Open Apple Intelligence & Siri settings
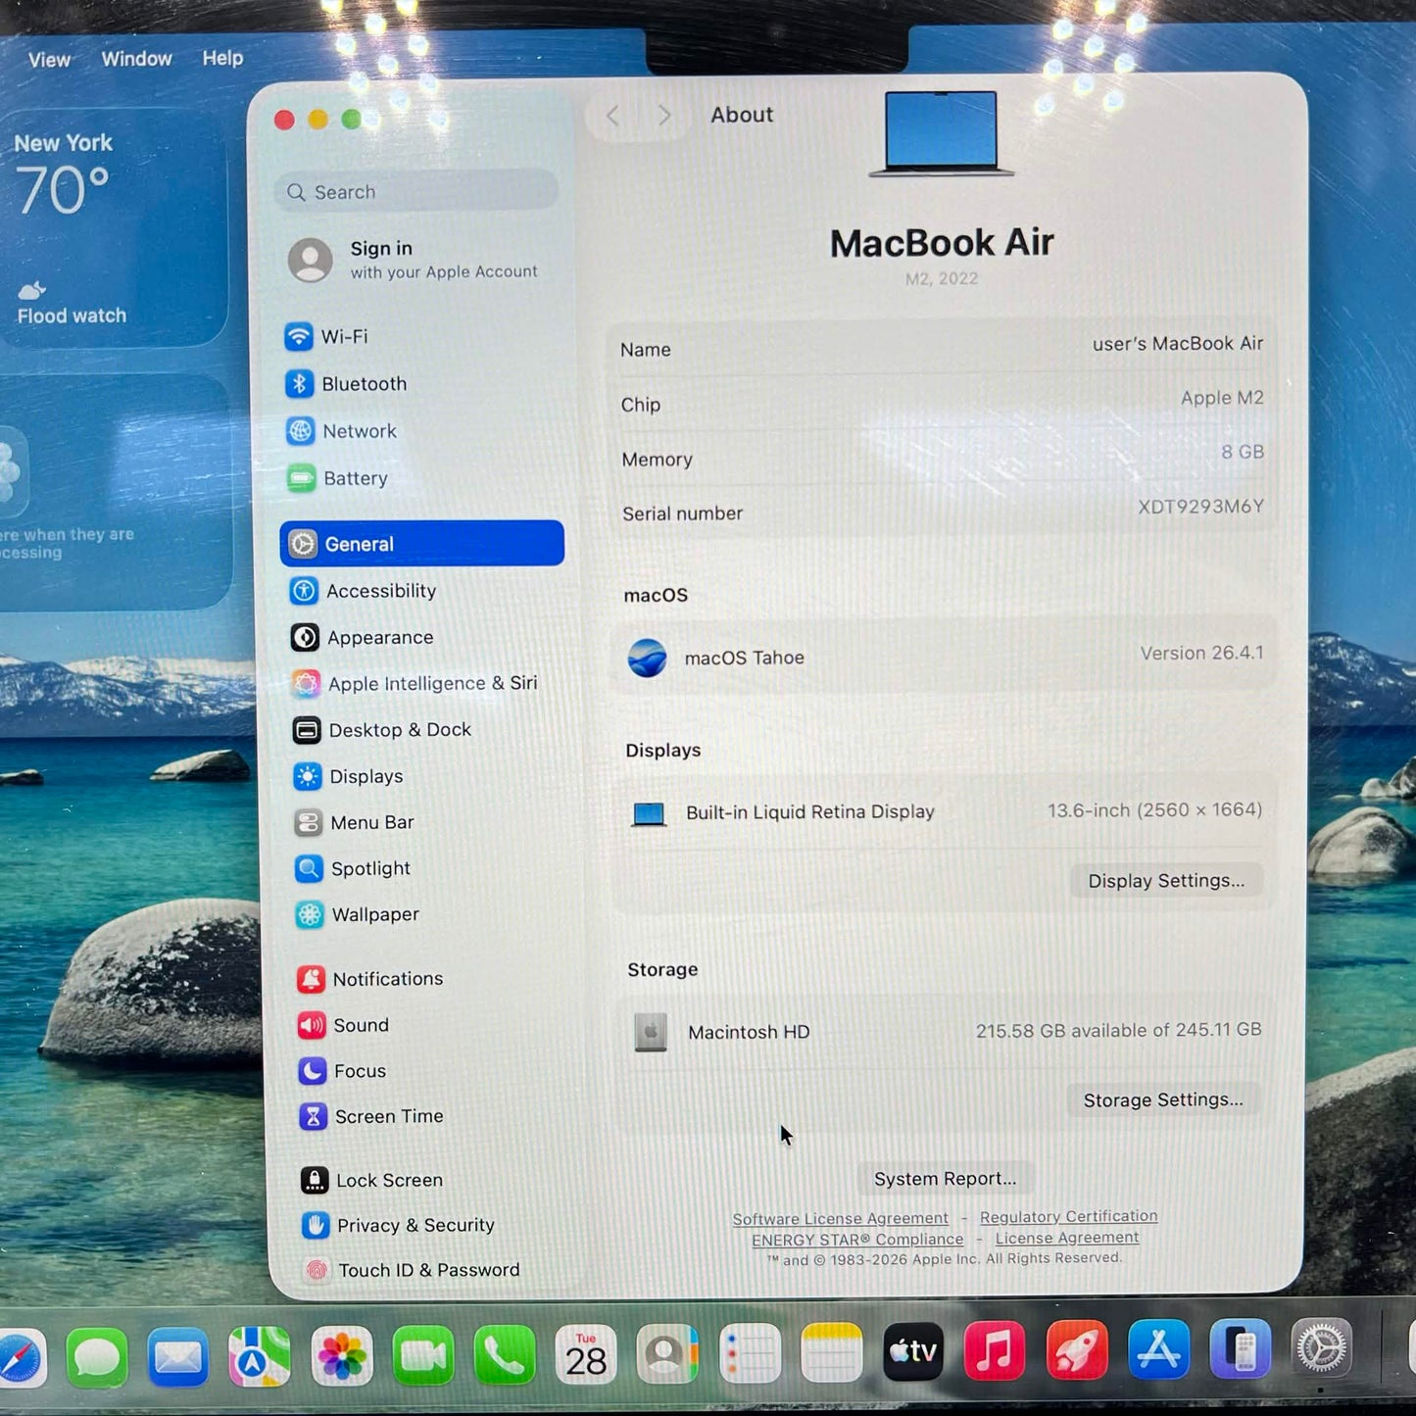Screen dimensions: 1416x1416 pyautogui.click(x=415, y=684)
